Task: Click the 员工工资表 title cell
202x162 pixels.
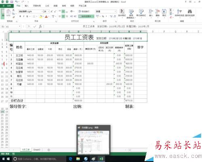Action: (78, 37)
